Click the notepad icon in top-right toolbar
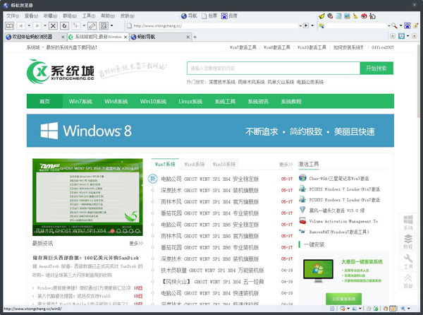 click(x=339, y=16)
